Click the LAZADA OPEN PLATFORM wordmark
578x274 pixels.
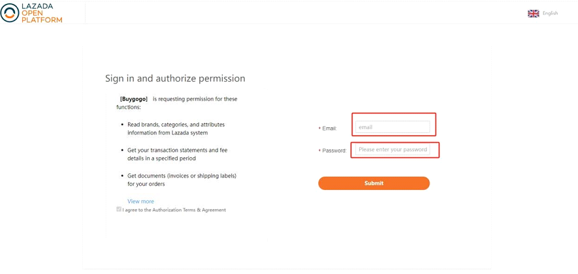click(x=42, y=13)
